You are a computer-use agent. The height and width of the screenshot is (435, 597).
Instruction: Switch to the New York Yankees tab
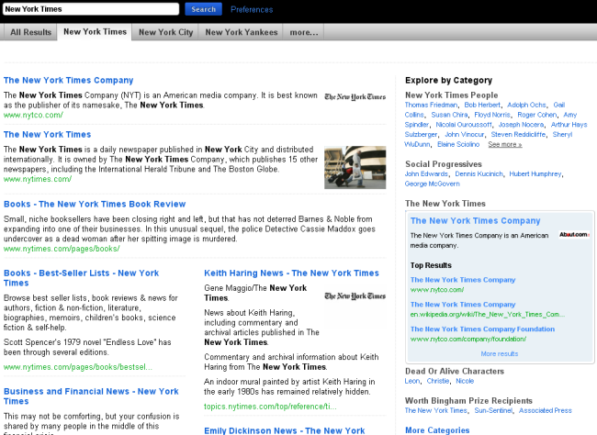coord(242,32)
